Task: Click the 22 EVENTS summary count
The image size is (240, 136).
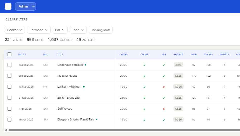Action: (13, 40)
